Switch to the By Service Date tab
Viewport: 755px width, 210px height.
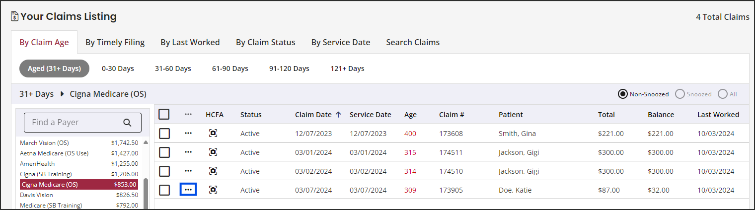click(x=341, y=42)
